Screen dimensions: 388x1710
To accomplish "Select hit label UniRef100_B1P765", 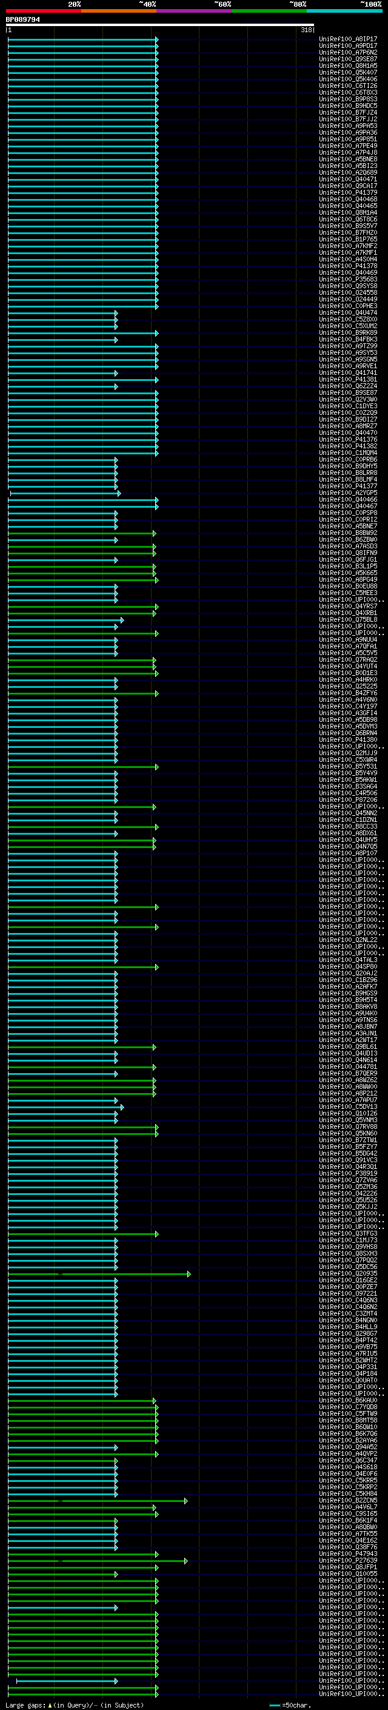I will coord(348,240).
